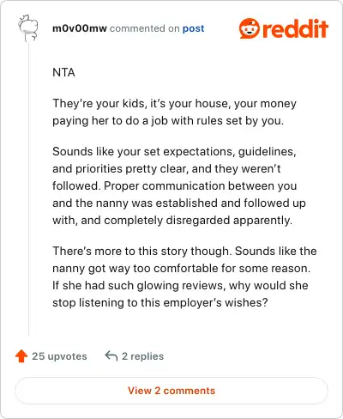Click the '25 upvotes' label
Viewport: 343px width, 419px height.
(59, 356)
